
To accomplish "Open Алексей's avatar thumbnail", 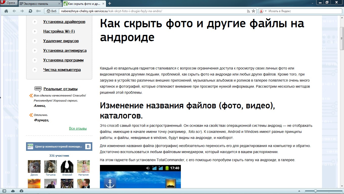I will [67, 166].
